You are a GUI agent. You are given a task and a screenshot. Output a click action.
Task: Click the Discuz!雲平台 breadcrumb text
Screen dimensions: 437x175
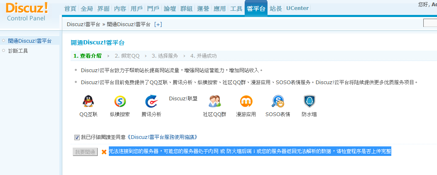point(83,24)
